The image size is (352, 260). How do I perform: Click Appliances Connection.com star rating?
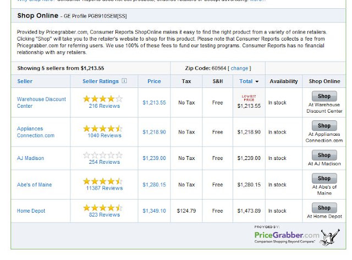point(103,129)
